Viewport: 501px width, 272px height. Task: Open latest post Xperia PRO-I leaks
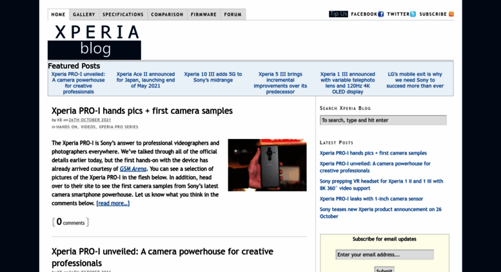point(371,199)
